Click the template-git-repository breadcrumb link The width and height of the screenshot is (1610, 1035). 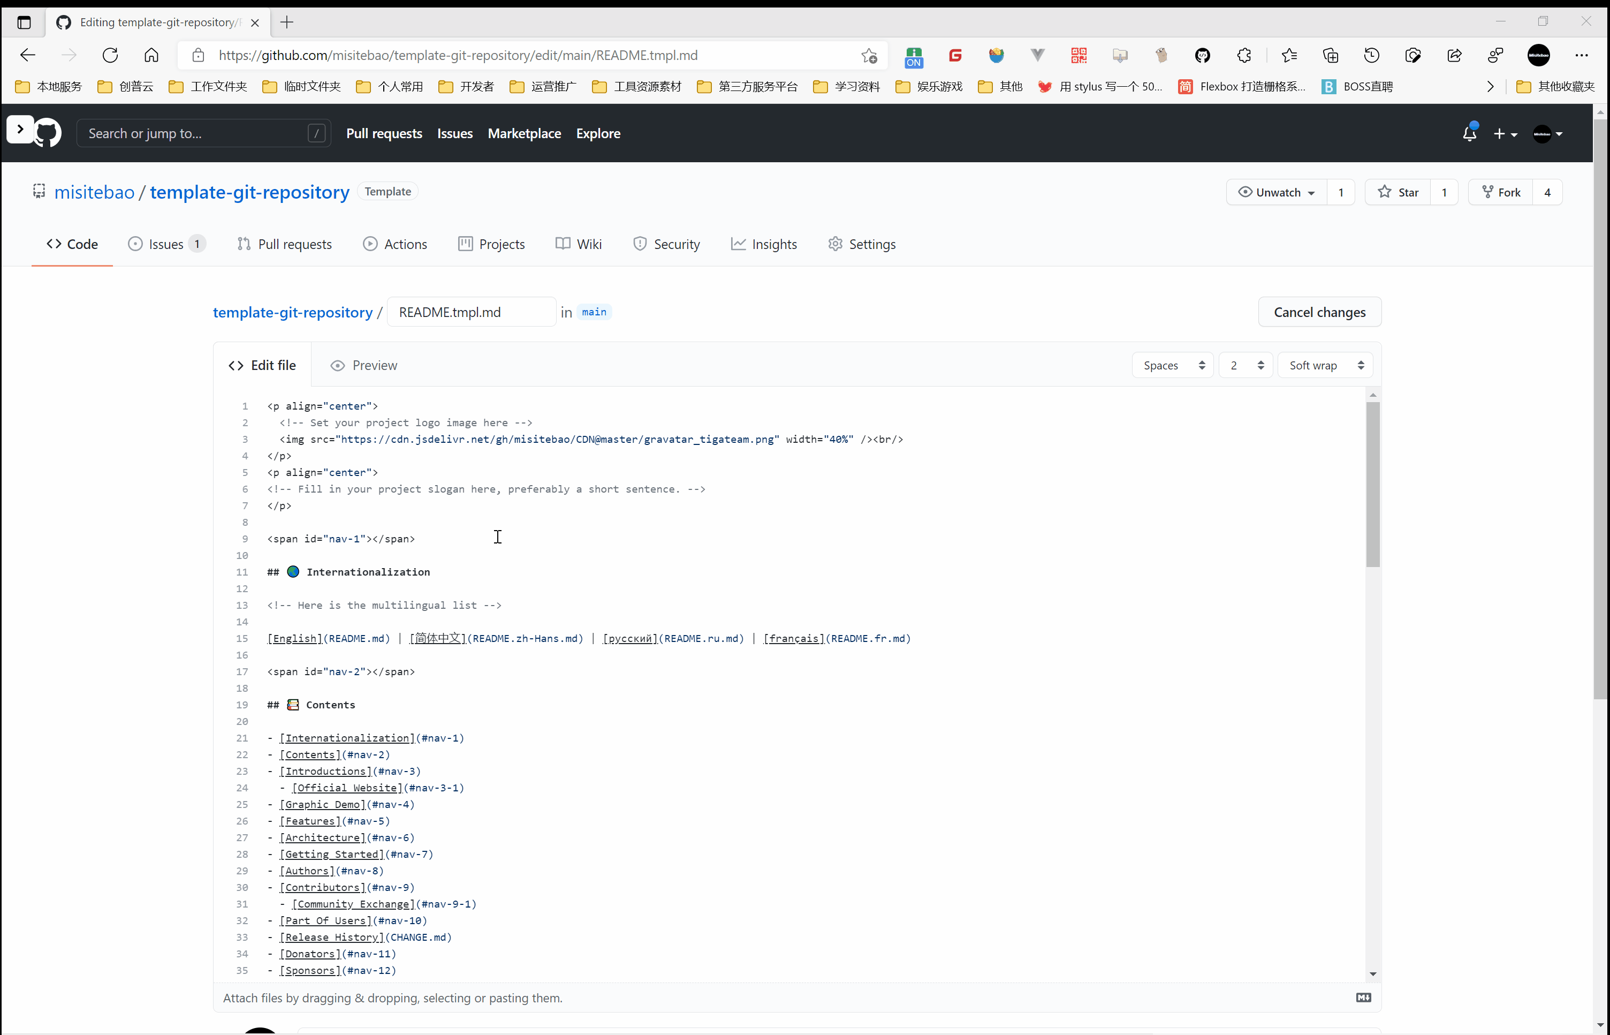click(293, 312)
